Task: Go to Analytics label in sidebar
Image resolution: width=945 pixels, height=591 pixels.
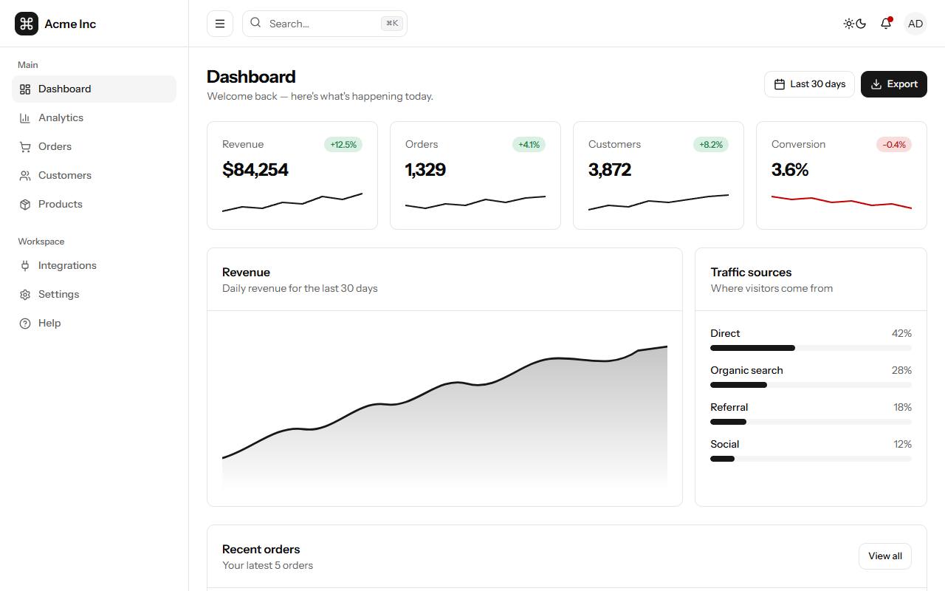Action: (61, 117)
